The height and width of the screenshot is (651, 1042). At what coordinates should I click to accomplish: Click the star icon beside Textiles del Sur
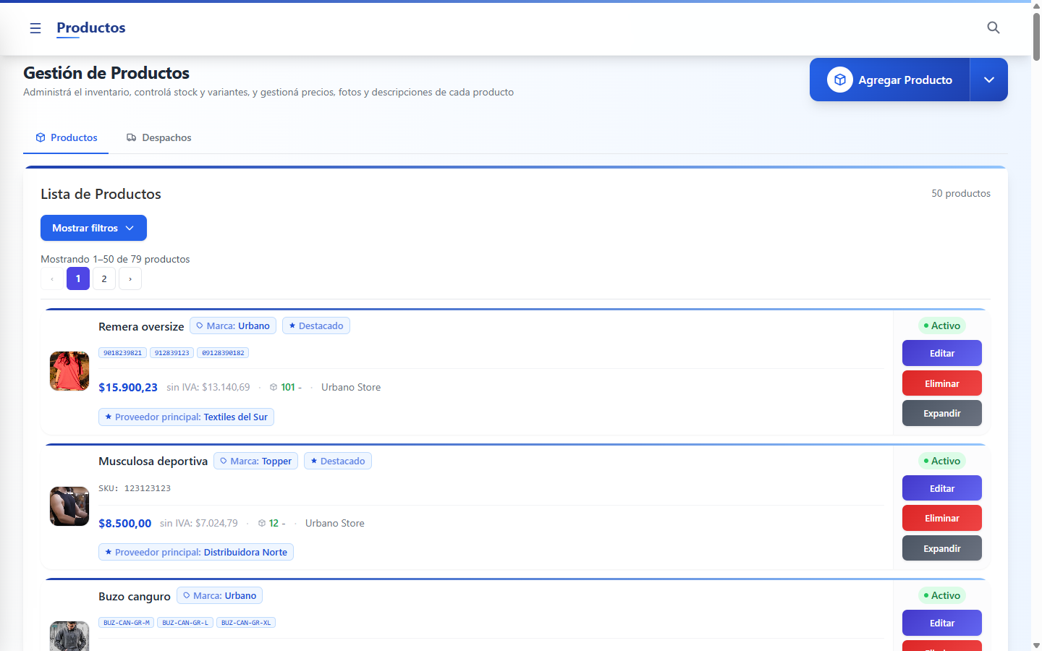pyautogui.click(x=109, y=417)
